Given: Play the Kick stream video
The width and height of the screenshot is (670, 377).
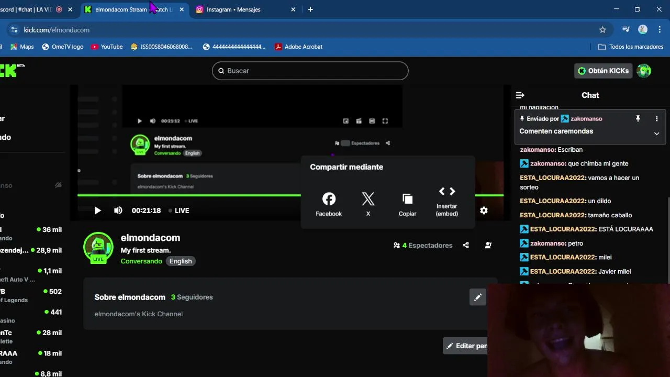Looking at the screenshot, I should (x=97, y=210).
